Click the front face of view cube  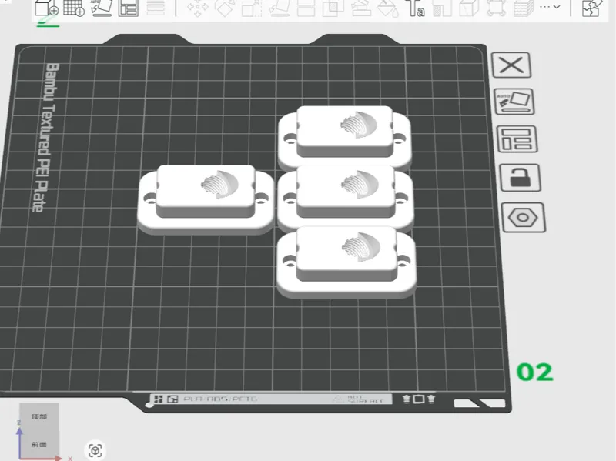point(39,444)
